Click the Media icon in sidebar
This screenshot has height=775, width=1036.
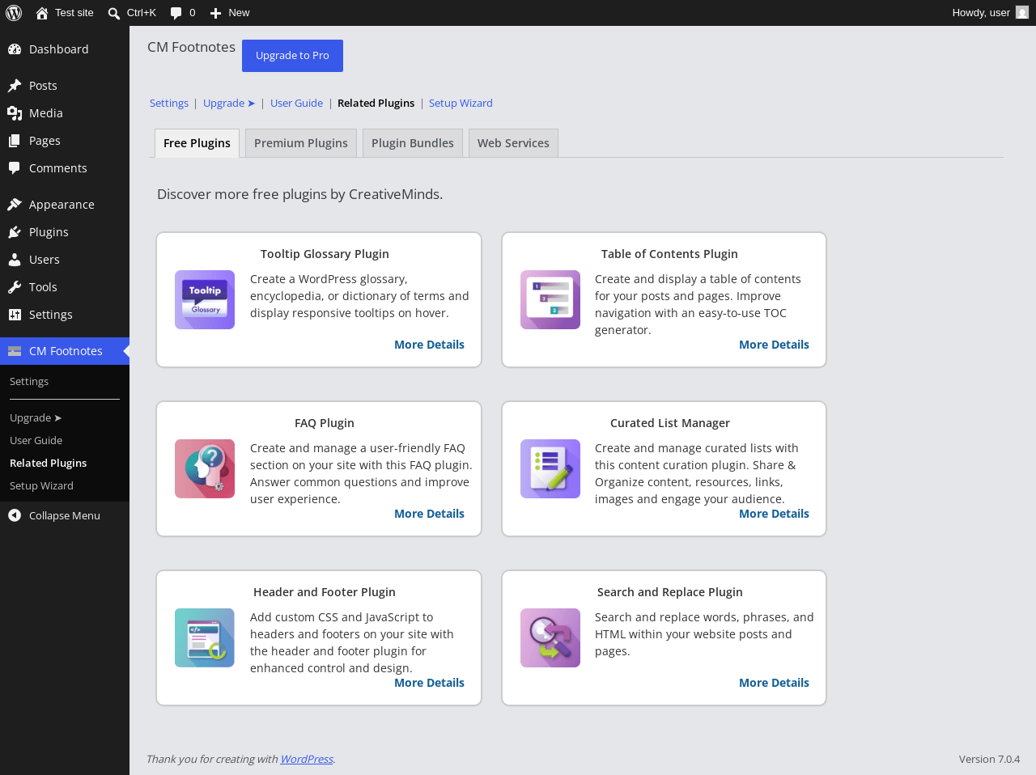pos(15,113)
